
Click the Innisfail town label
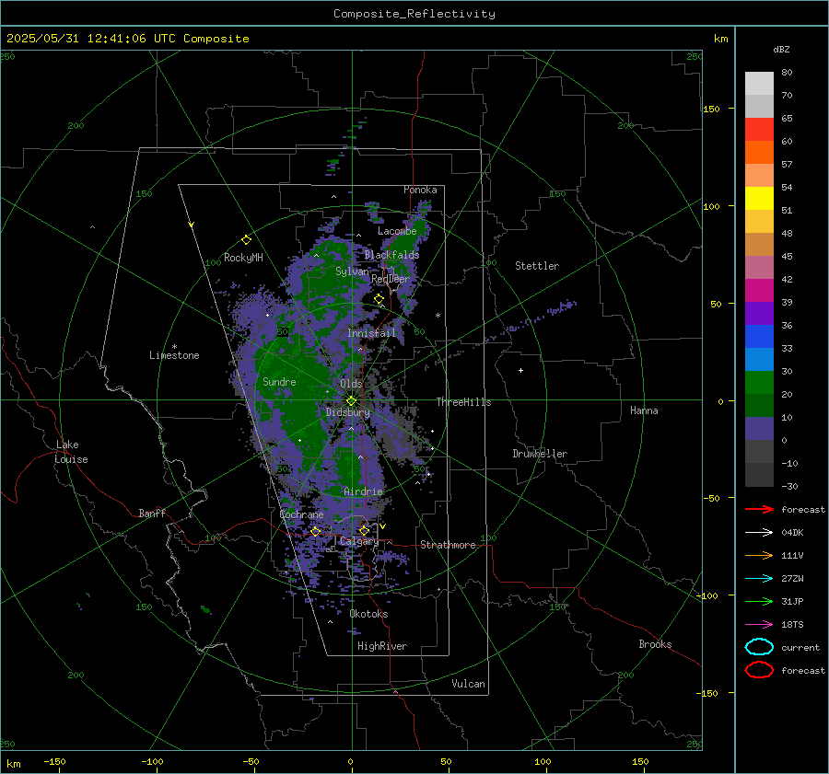(x=371, y=333)
